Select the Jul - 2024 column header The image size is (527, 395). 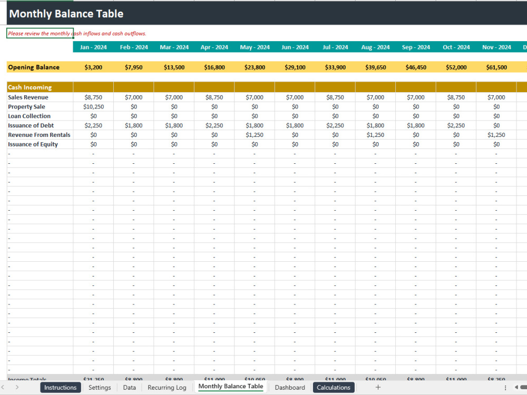(335, 47)
